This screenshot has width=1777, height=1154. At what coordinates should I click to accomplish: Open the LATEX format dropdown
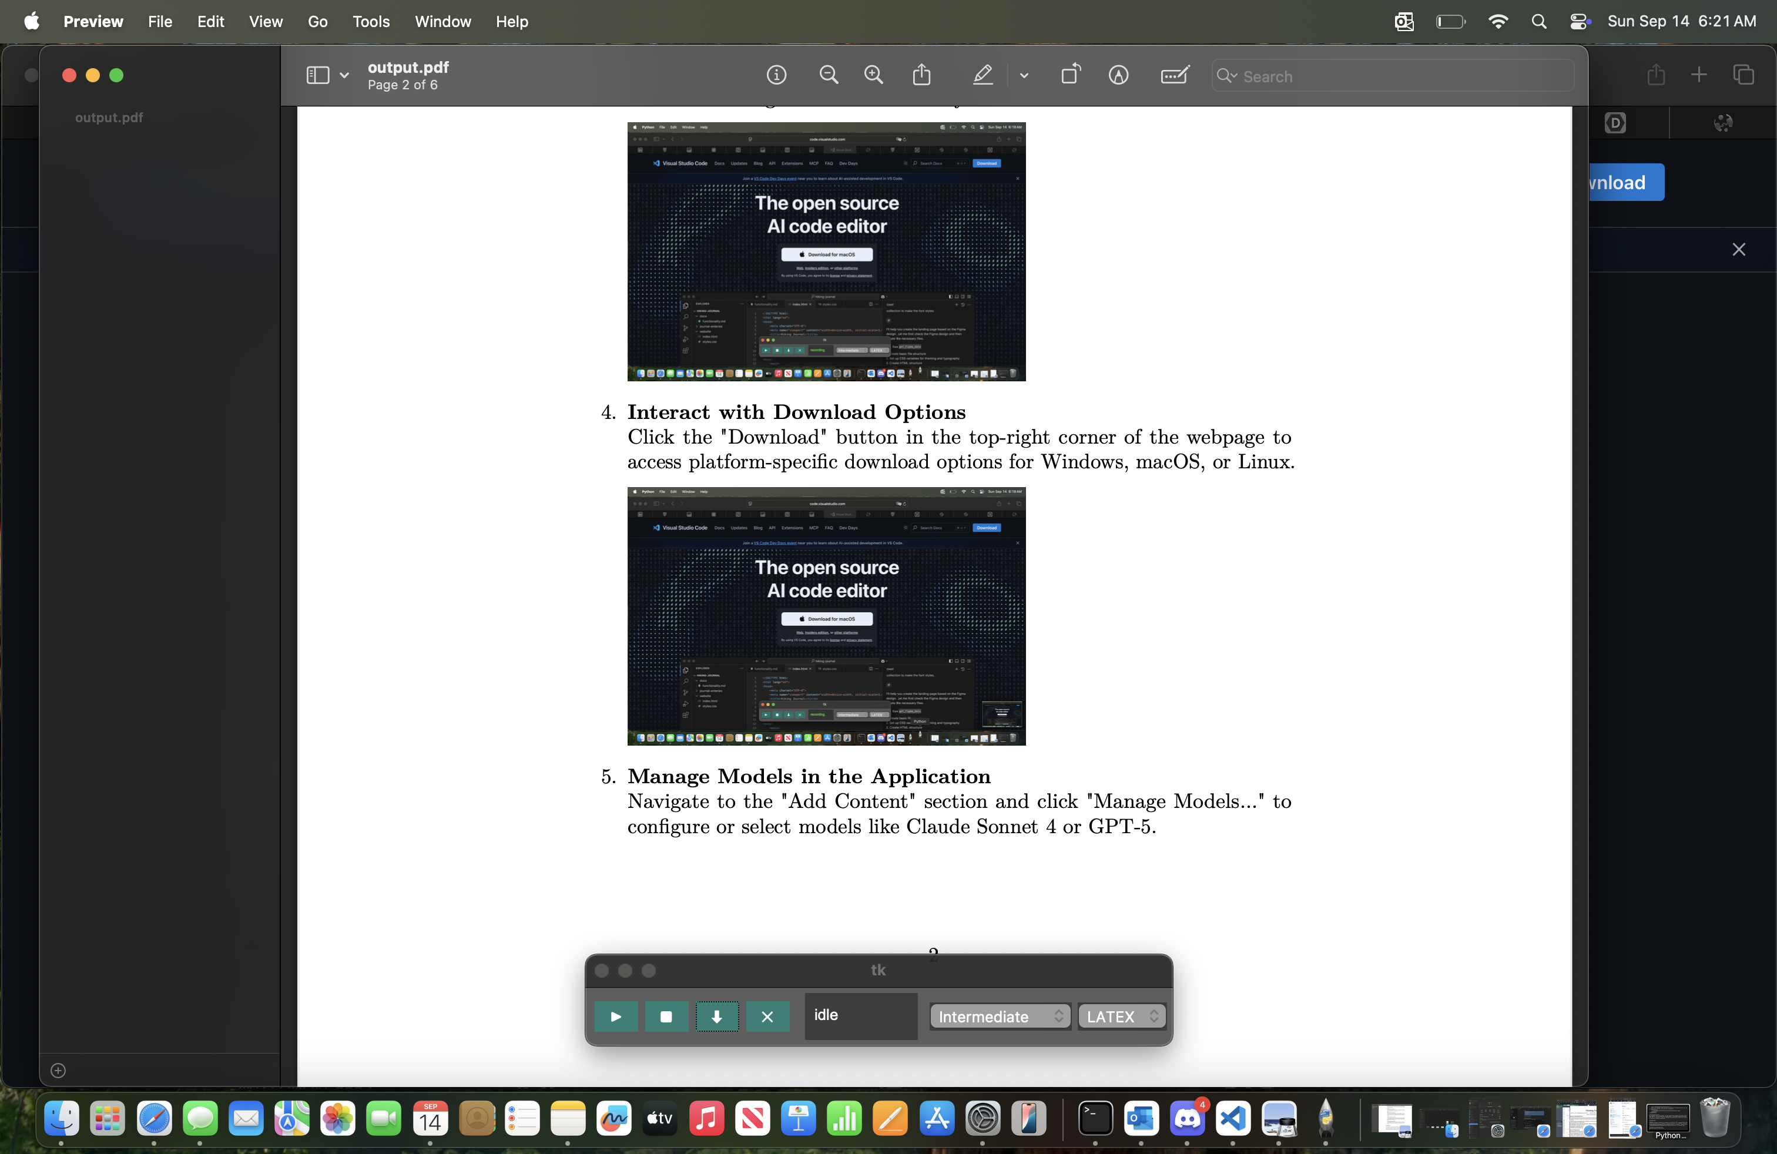pyautogui.click(x=1121, y=1016)
